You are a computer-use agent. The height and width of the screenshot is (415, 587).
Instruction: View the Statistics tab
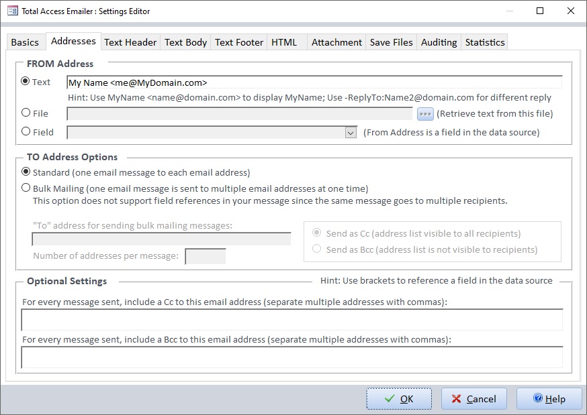[x=485, y=42]
